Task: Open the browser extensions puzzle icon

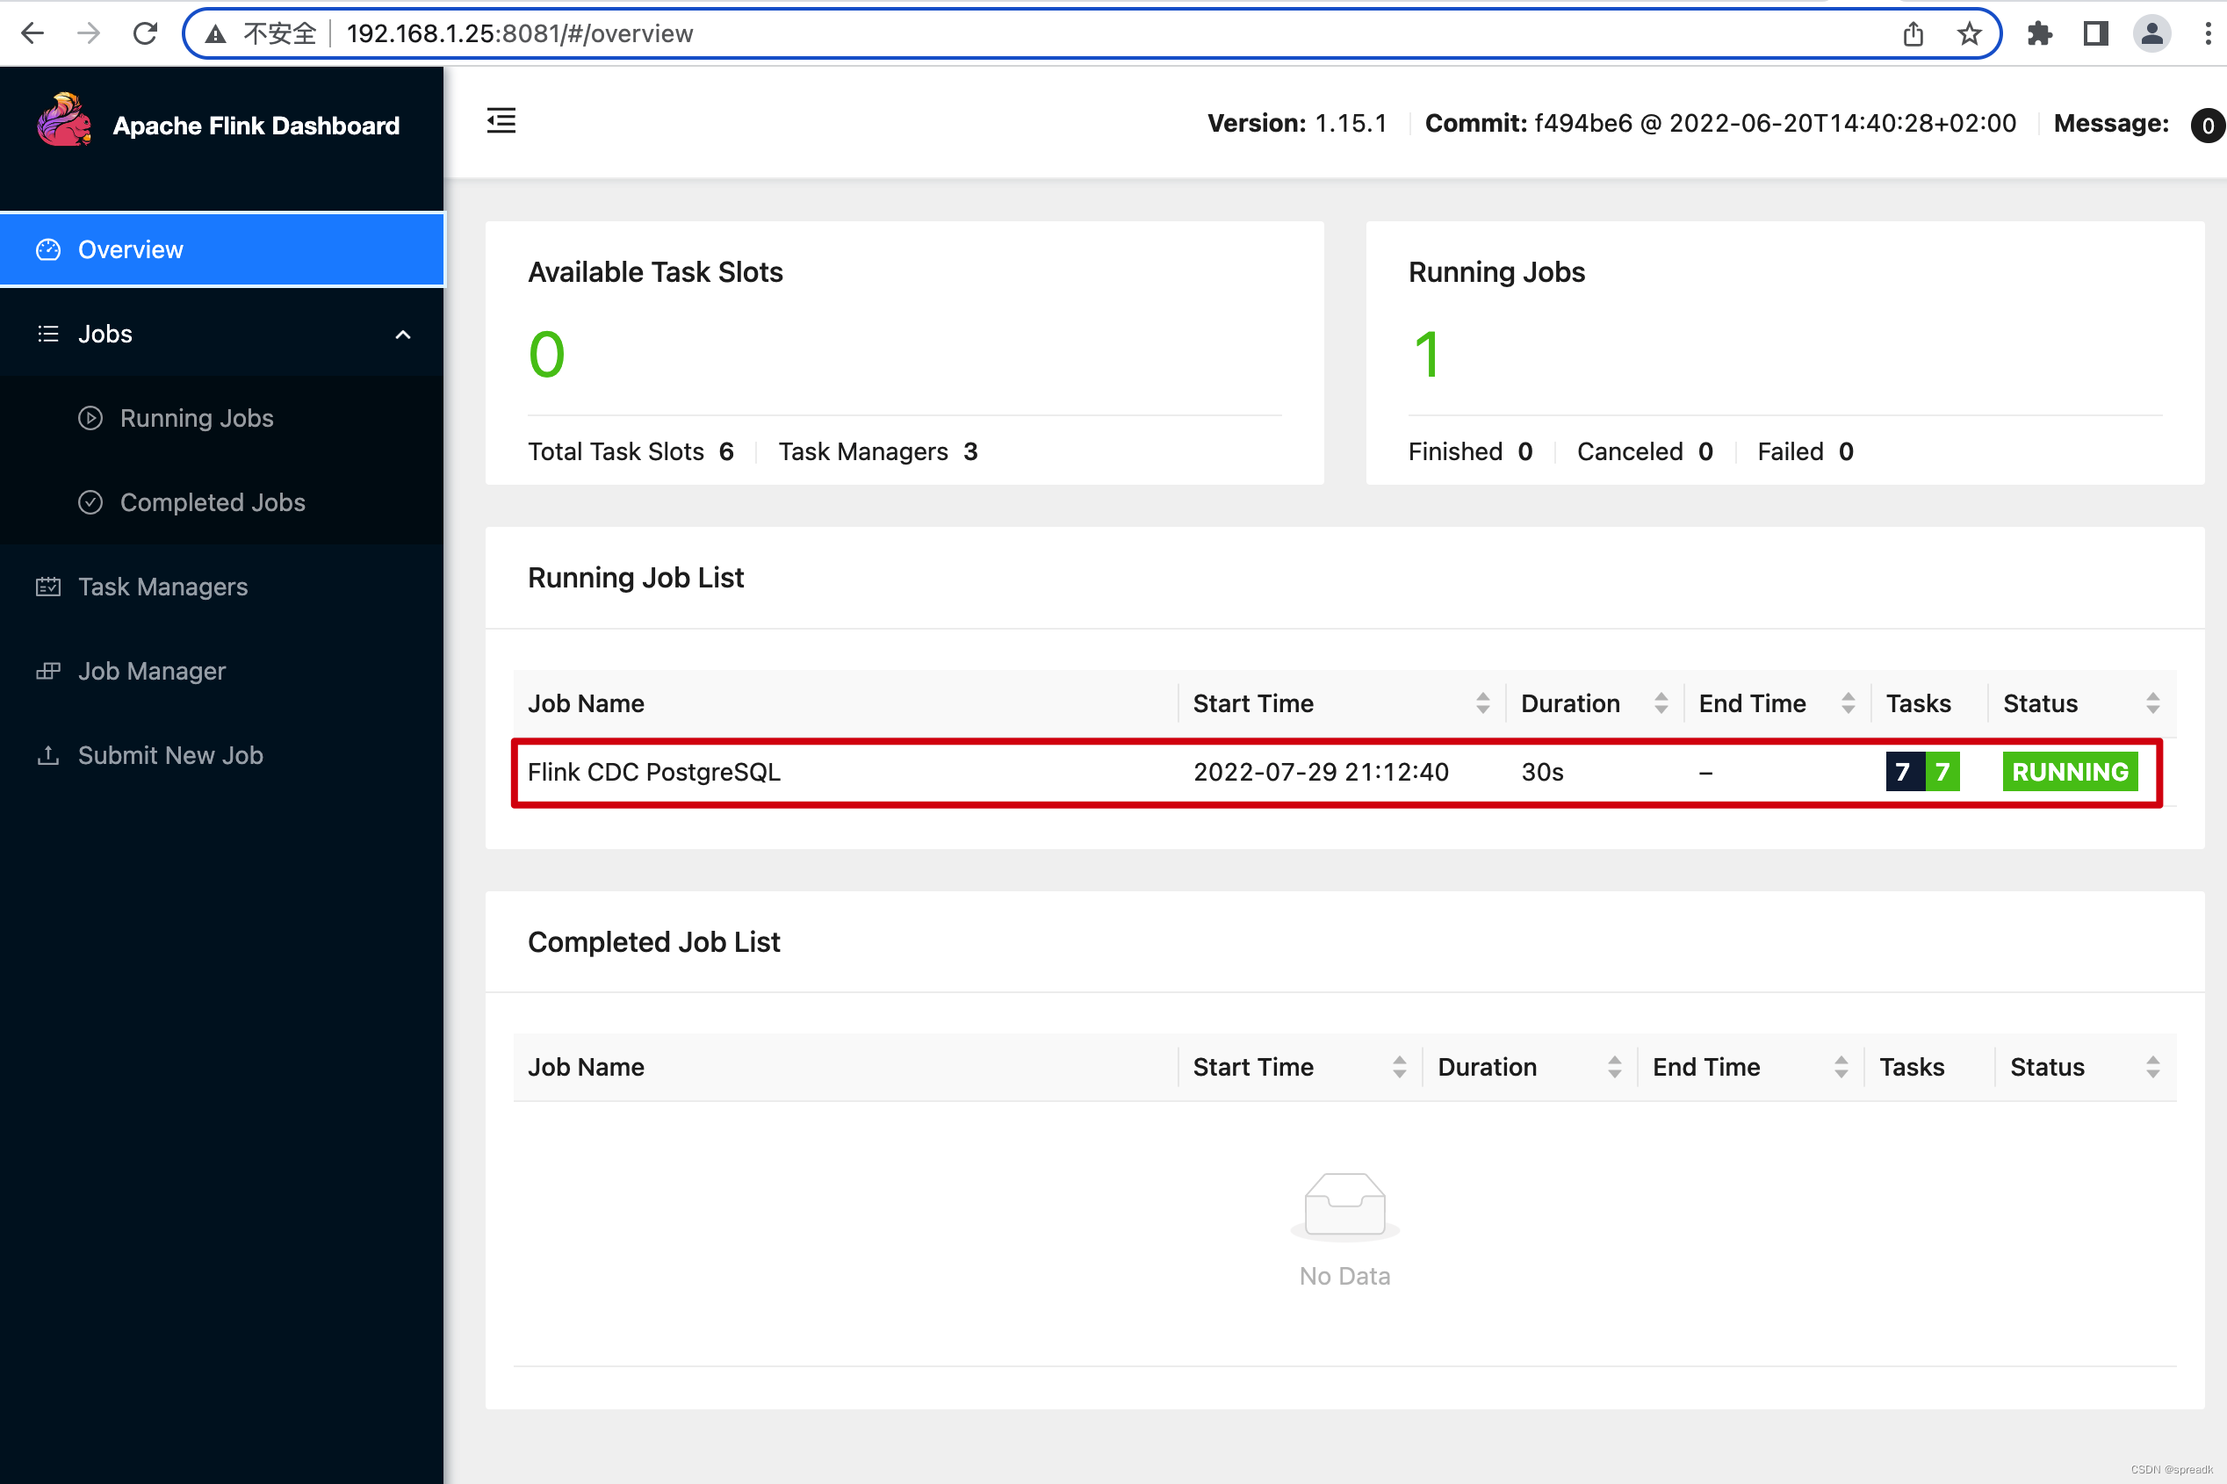Action: coord(2040,34)
